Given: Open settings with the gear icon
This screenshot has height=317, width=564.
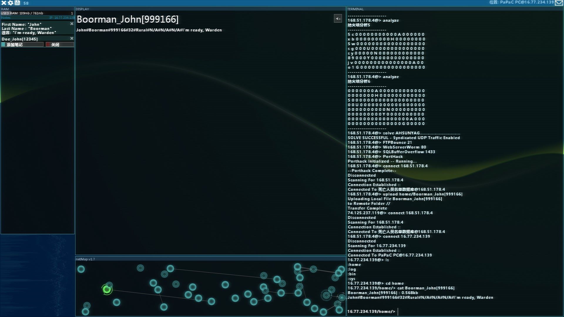Looking at the screenshot, I should point(11,3).
